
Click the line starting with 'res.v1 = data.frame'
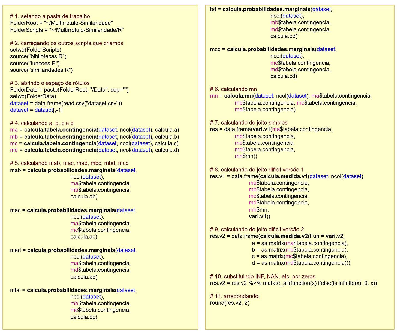point(287,176)
